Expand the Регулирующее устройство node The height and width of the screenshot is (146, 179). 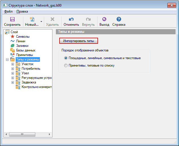tap(13, 78)
